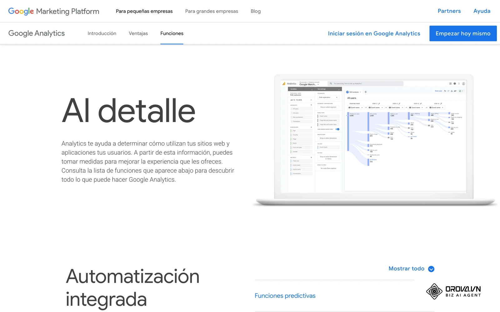Click Iniciar sesión en Google Analytics
This screenshot has height=312, width=500.
coord(374,33)
